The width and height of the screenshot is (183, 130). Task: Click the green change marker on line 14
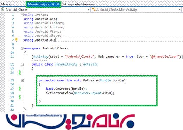click(x=20, y=73)
